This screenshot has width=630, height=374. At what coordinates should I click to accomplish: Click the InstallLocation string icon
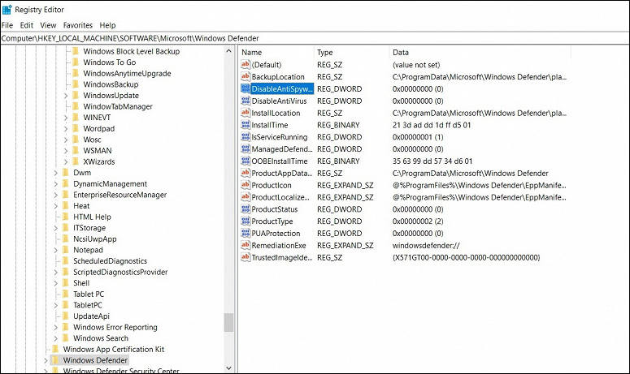pyautogui.click(x=245, y=113)
